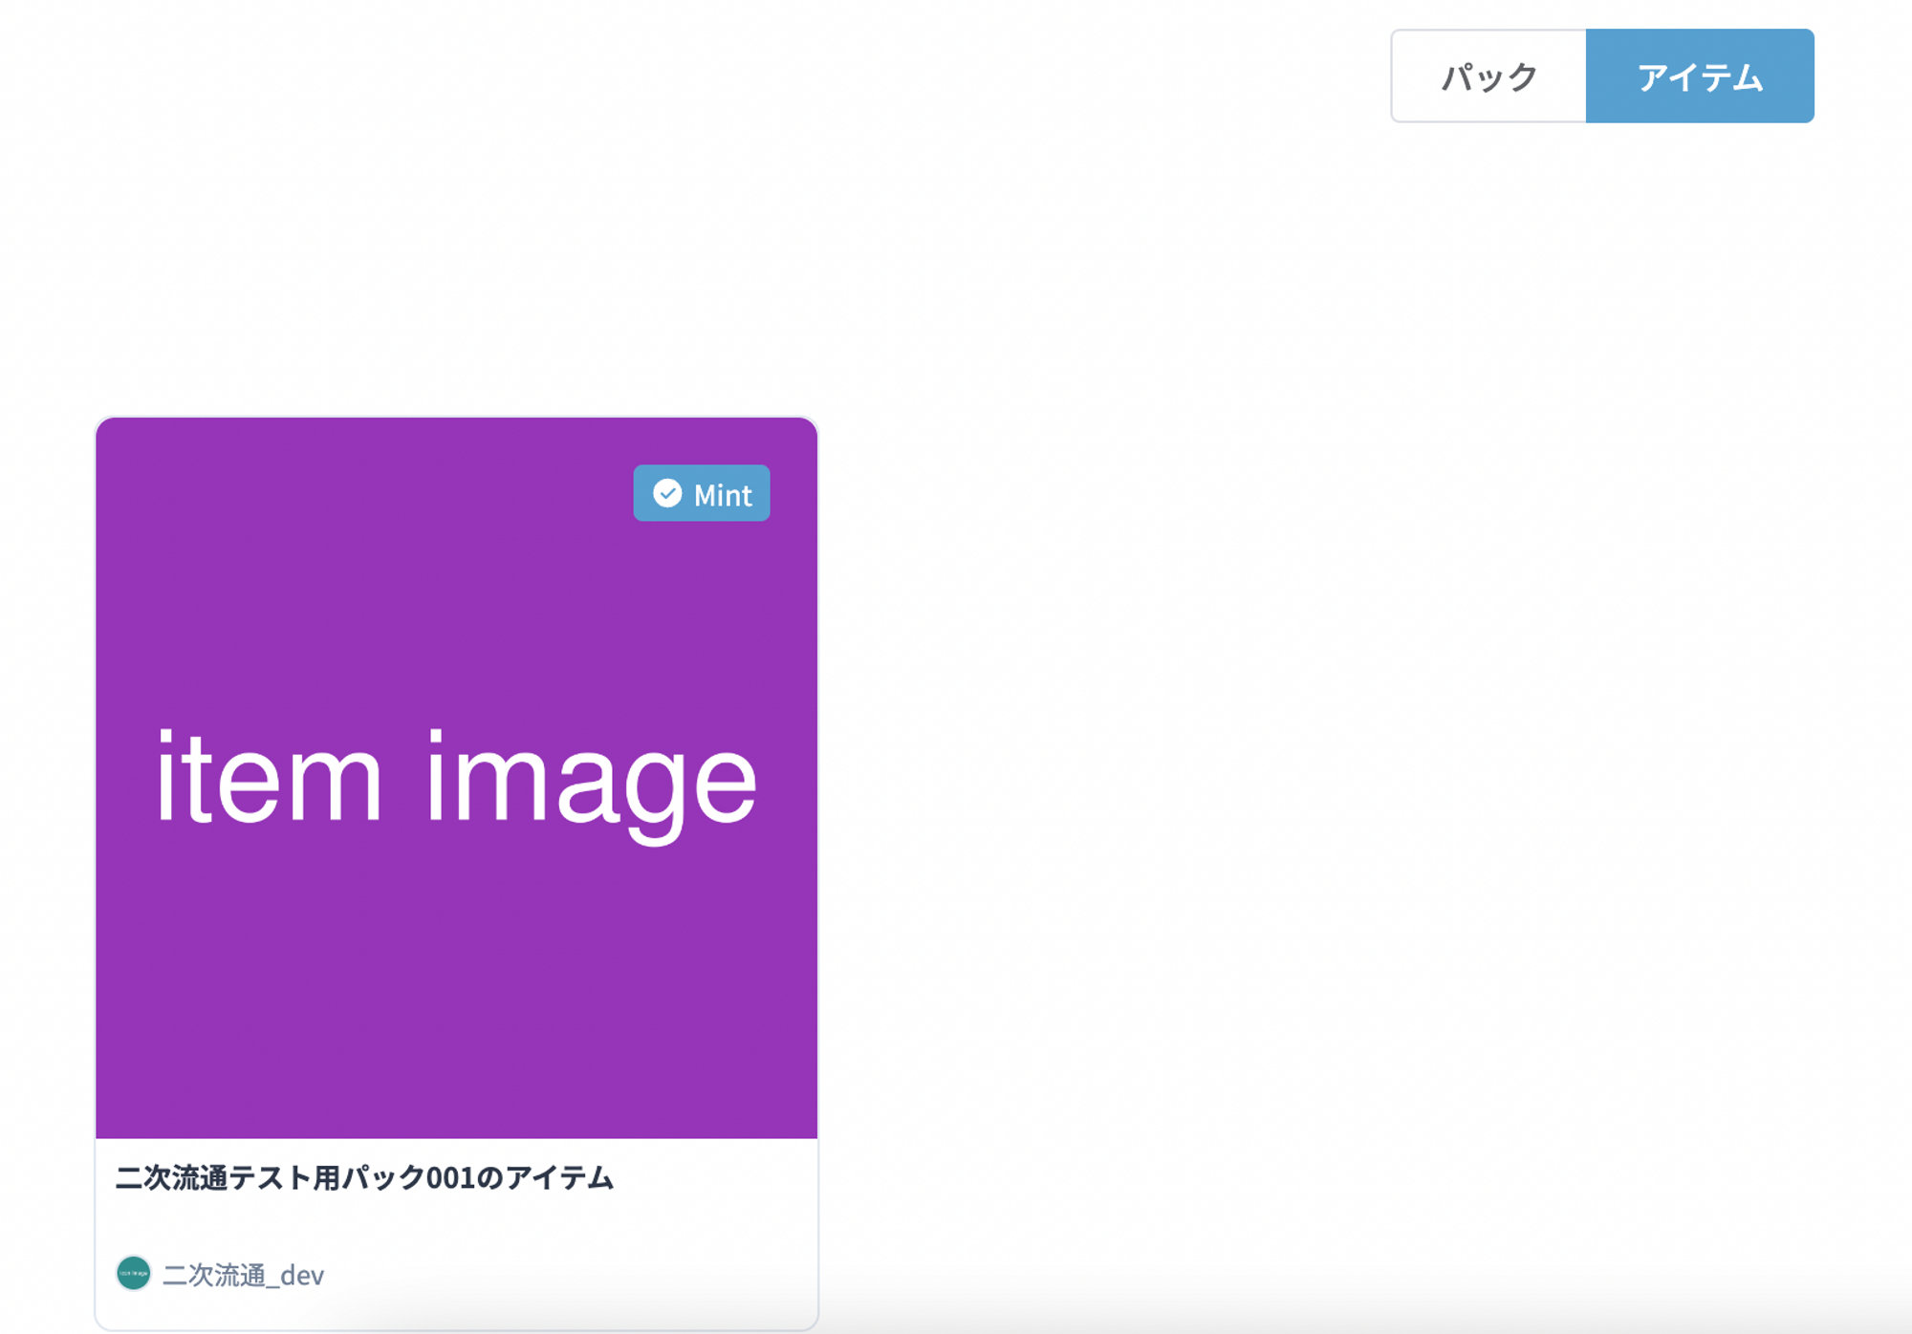Select the アイテム tab

[1699, 76]
